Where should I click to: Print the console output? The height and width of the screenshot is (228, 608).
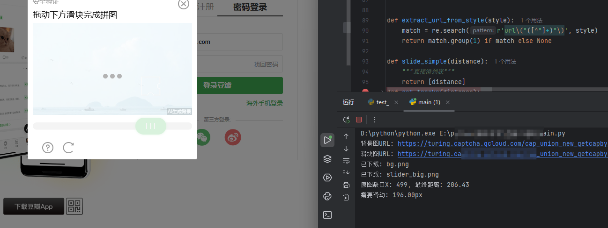346,185
